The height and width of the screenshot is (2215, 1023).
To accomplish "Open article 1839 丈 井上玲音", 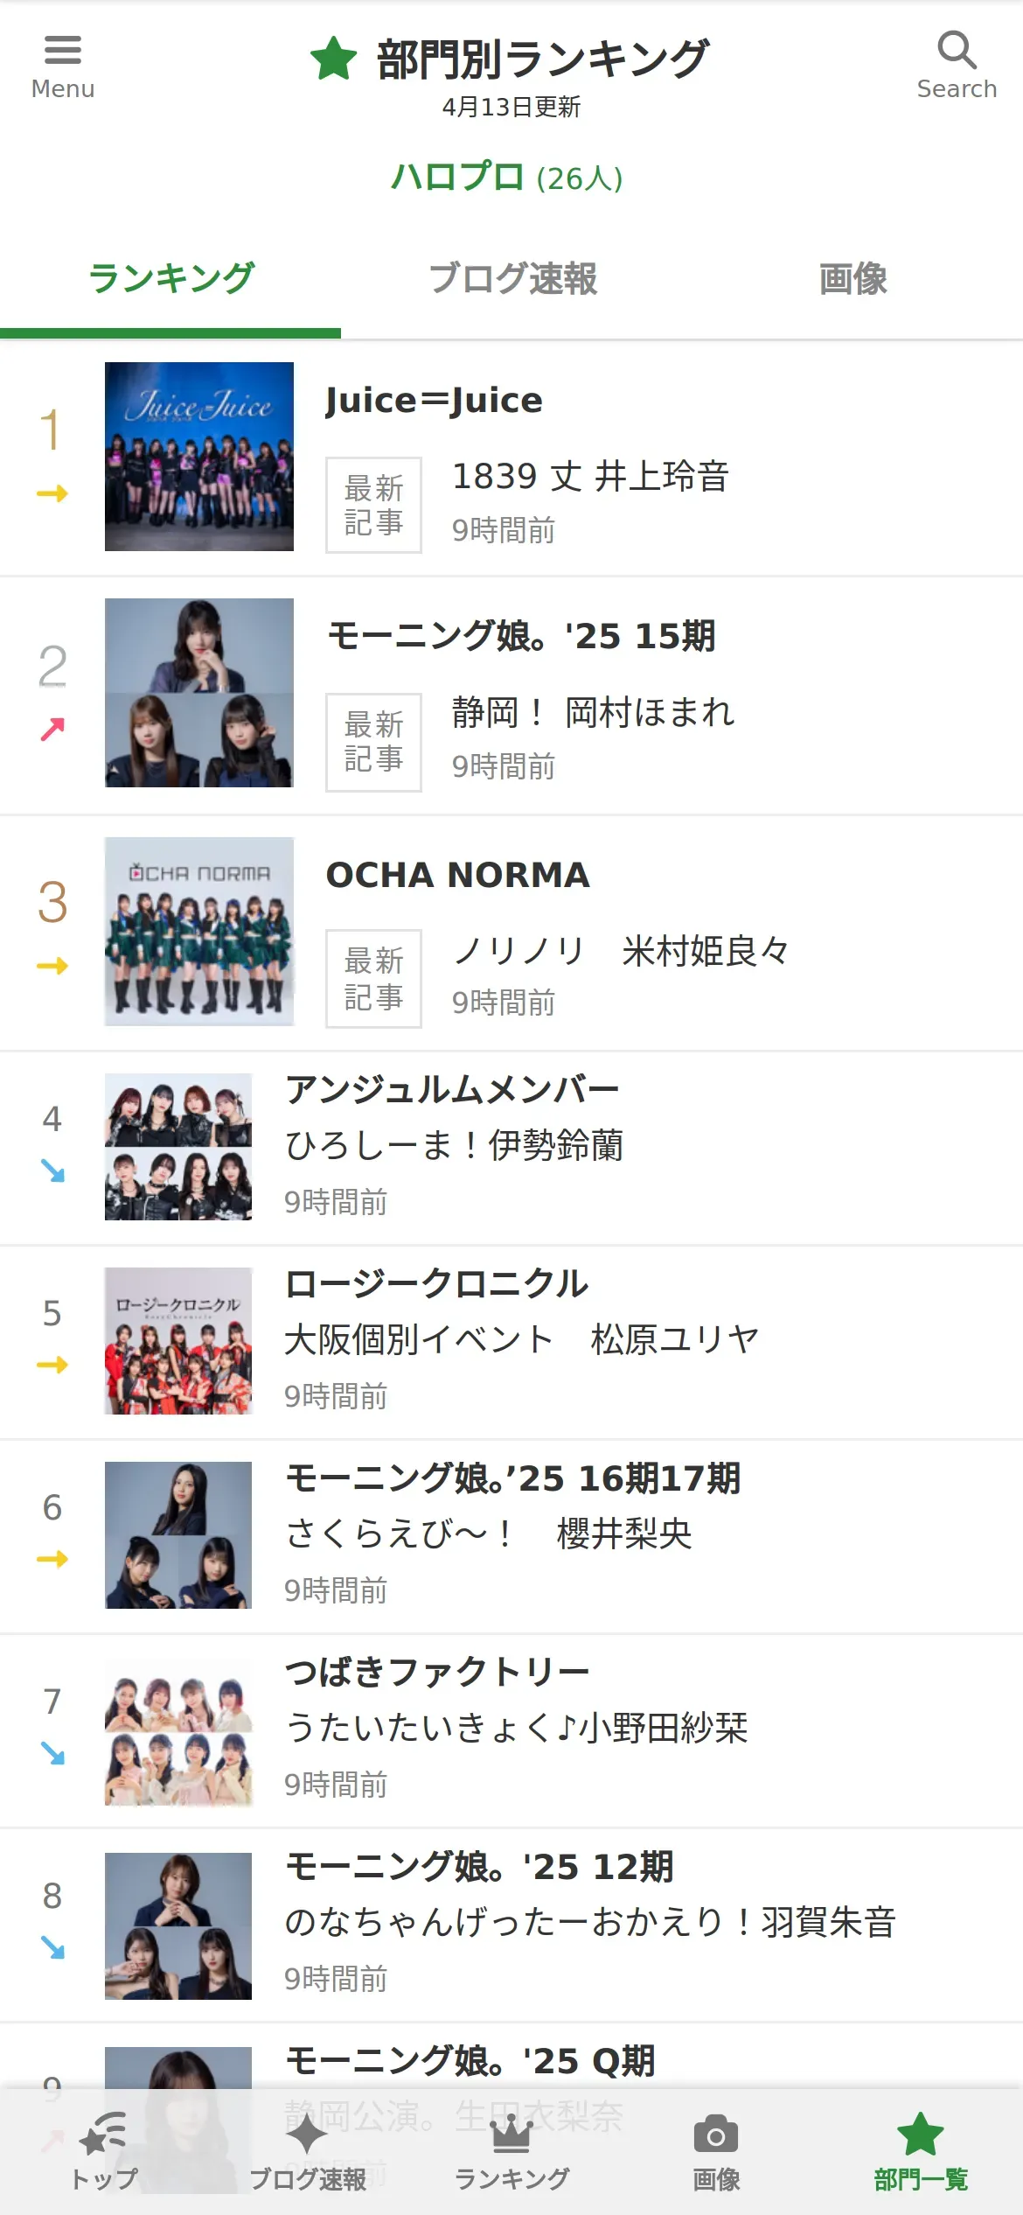I will pyautogui.click(x=590, y=477).
